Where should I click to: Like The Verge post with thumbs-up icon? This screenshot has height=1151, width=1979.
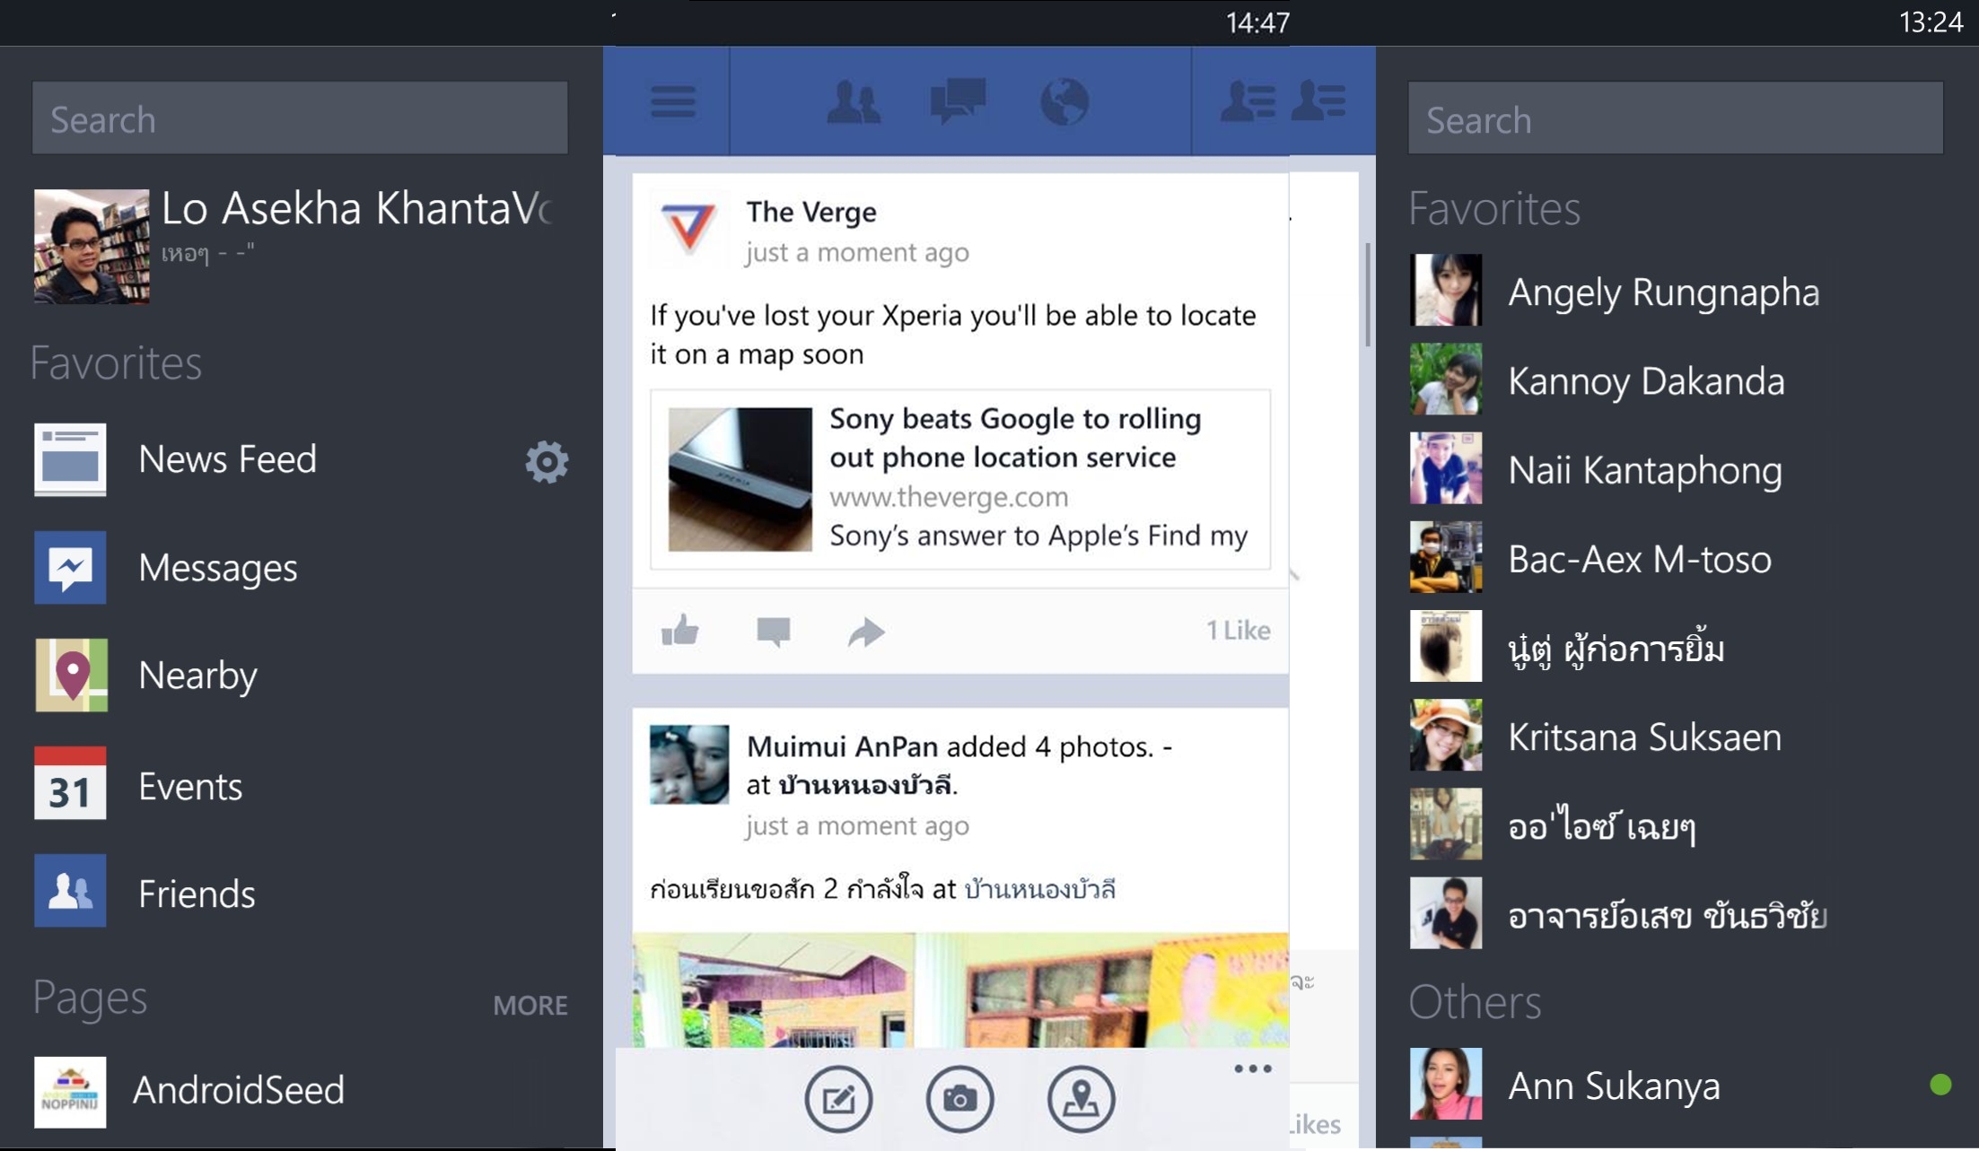pos(679,631)
